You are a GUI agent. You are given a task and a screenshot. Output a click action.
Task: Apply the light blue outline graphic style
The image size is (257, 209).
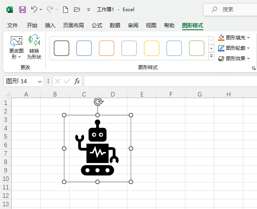point(174,48)
